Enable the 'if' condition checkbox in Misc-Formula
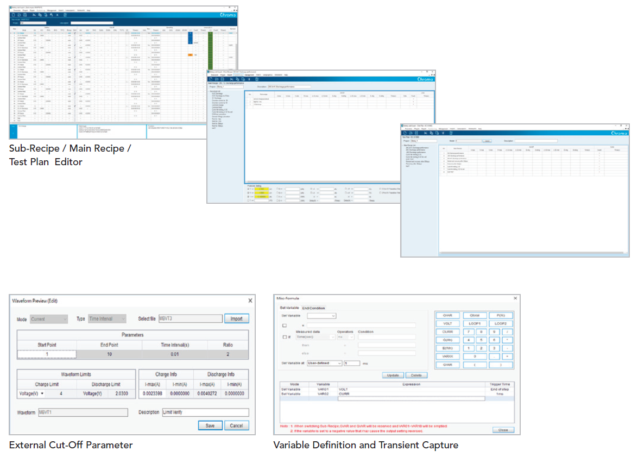Image resolution: width=638 pixels, height=463 pixels. pyautogui.click(x=285, y=337)
